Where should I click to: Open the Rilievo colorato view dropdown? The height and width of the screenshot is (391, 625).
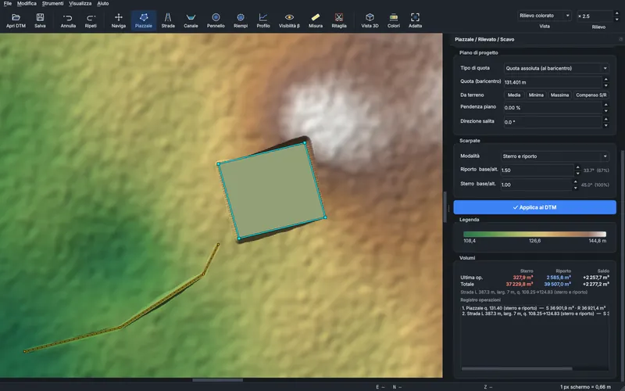pos(544,16)
